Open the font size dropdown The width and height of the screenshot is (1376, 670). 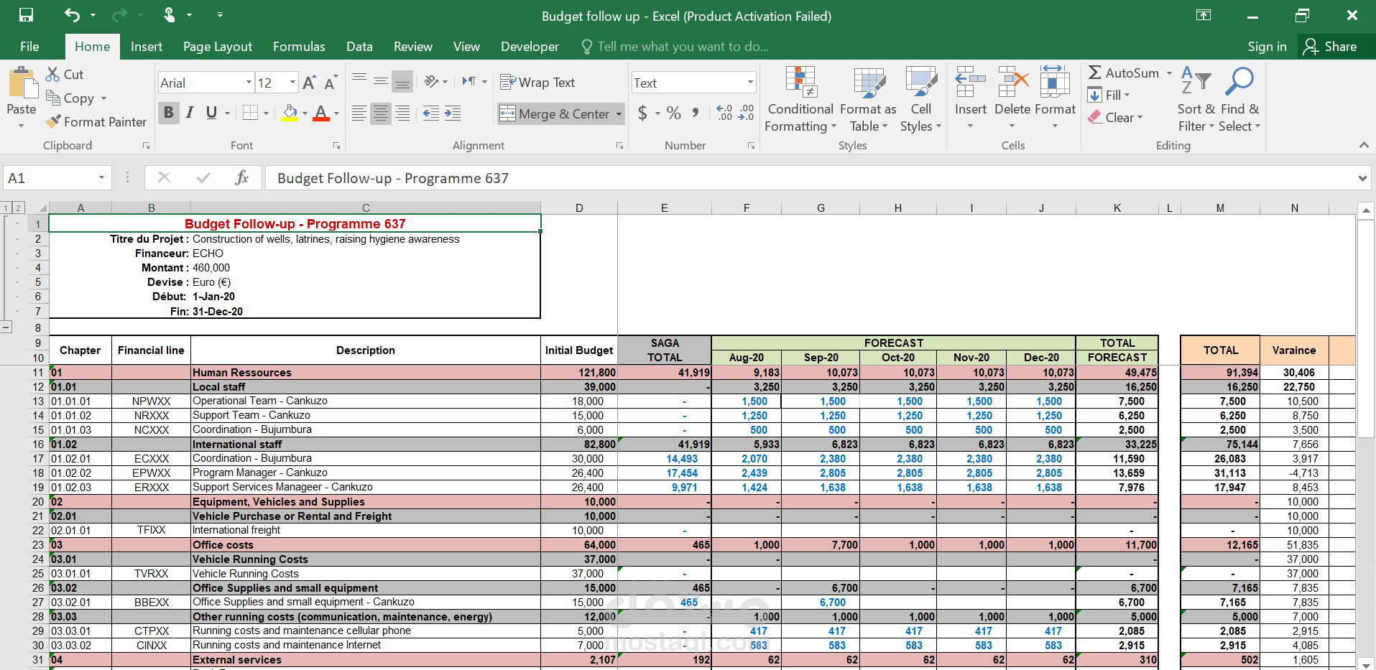click(x=292, y=83)
